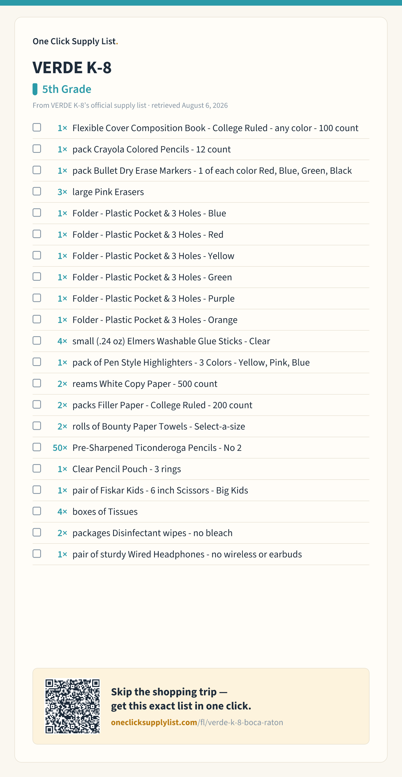Open the oneclicksupplylist.com verde-k-8 link

(197, 722)
